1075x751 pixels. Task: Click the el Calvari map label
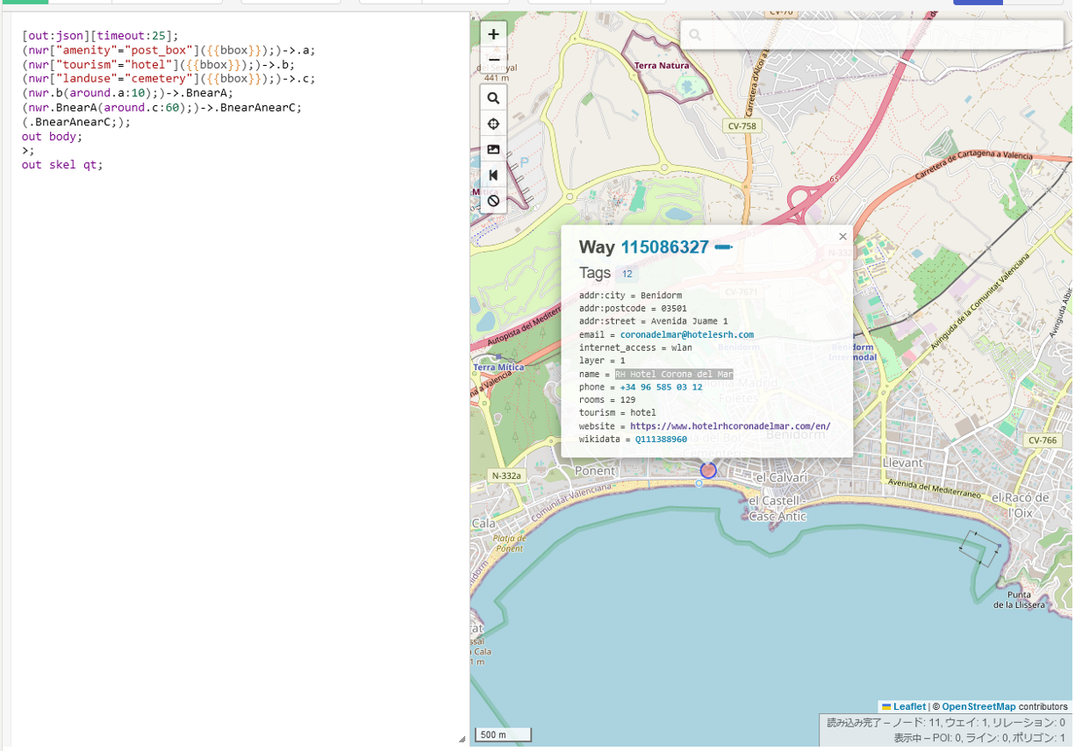(x=781, y=476)
